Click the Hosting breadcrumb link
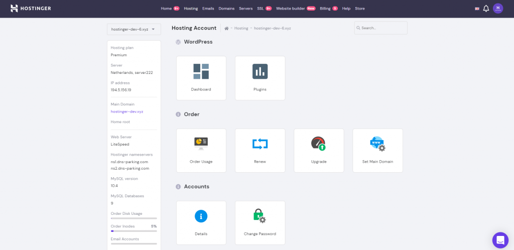Image resolution: width=514 pixels, height=250 pixels. [241, 29]
